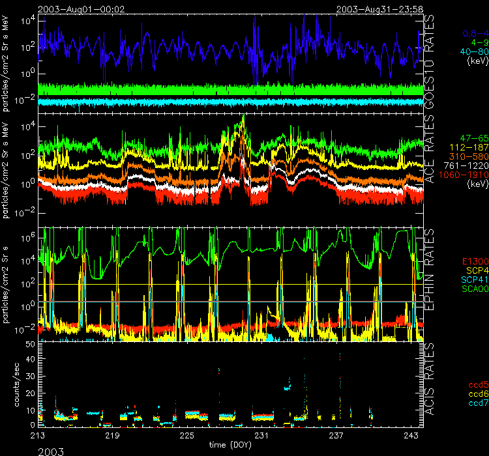Click the white 761-1220 ACE legend label
This screenshot has width=489, height=456.
click(467, 166)
